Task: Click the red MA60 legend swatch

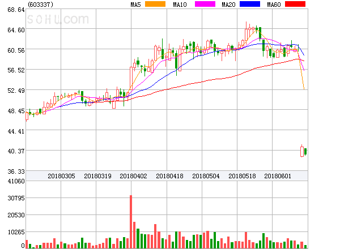Action: point(295,4)
